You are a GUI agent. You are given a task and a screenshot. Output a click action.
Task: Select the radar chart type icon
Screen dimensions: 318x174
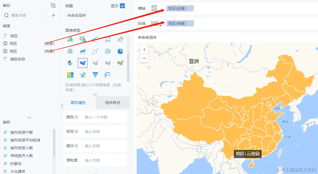(70, 51)
